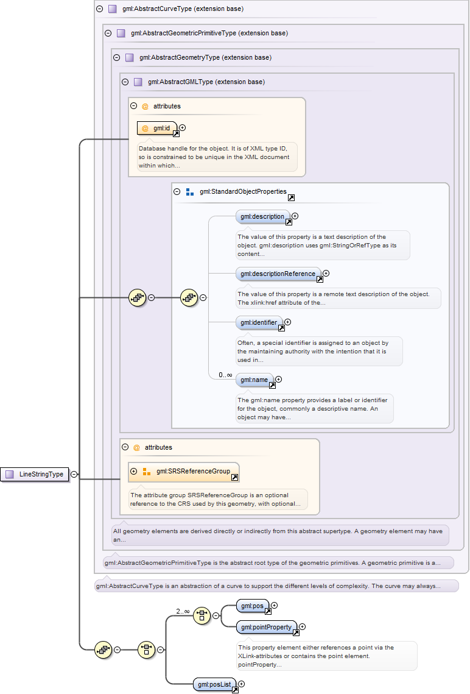Click the purple type icon of LineStringType
The width and height of the screenshot is (470, 694).
(x=10, y=474)
